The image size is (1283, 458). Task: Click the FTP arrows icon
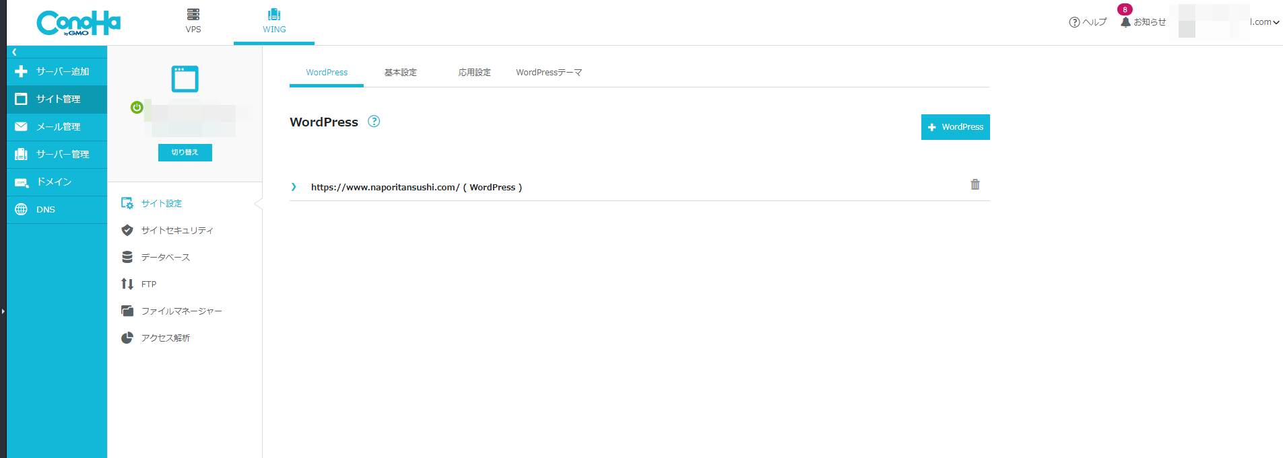127,284
